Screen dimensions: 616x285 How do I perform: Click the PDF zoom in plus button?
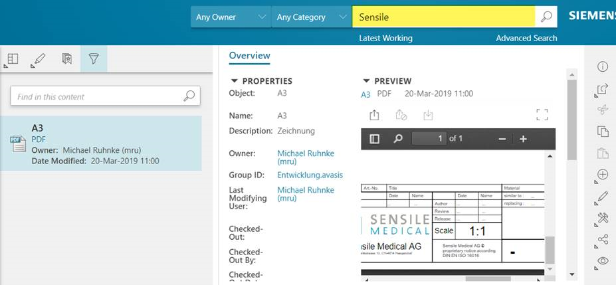[x=523, y=139]
